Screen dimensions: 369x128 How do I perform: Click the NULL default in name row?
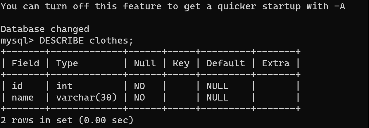217,98
